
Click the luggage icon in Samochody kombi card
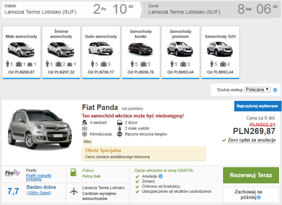click(x=143, y=64)
